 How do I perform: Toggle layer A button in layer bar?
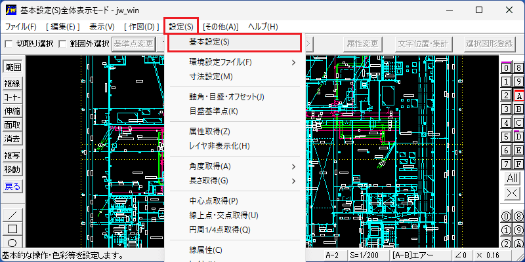518,96
